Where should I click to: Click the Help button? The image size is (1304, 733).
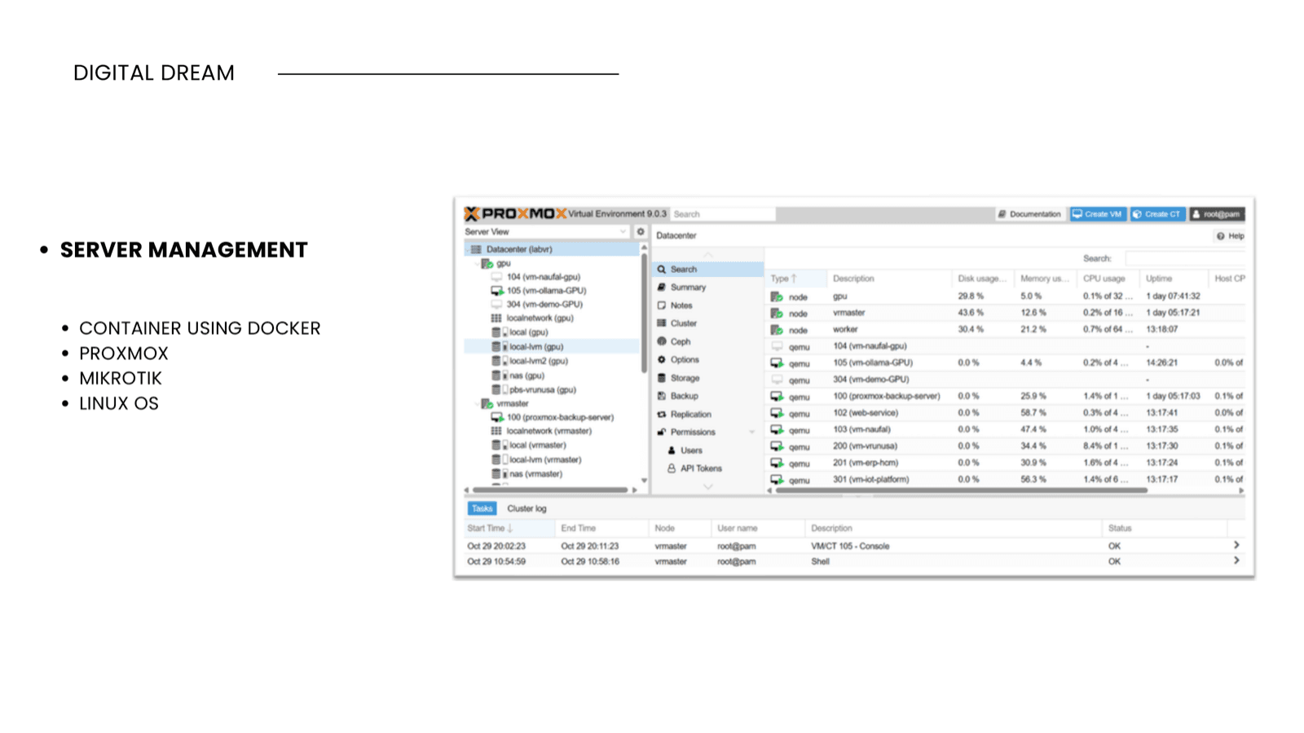[x=1231, y=236]
